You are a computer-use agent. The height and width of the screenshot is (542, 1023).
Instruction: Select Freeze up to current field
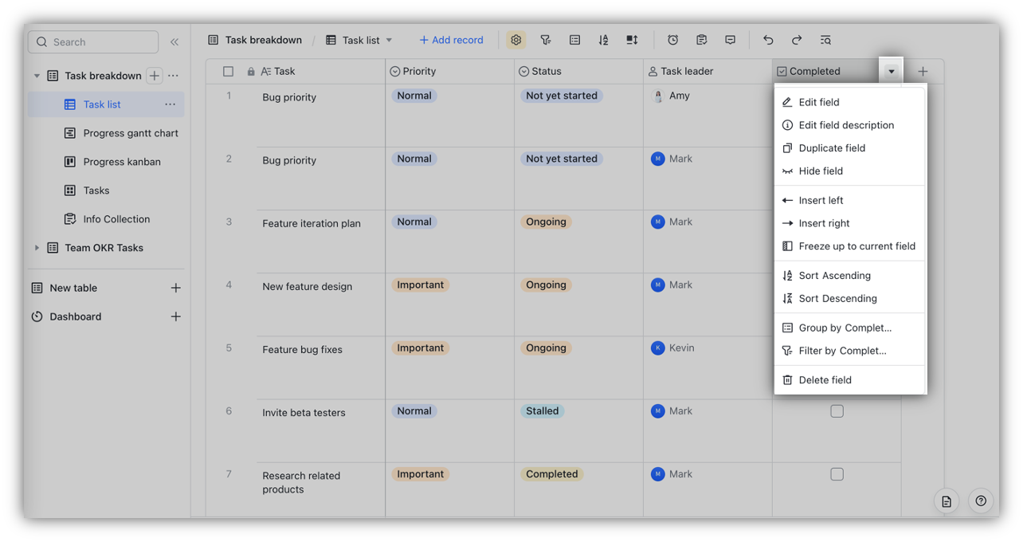856,245
